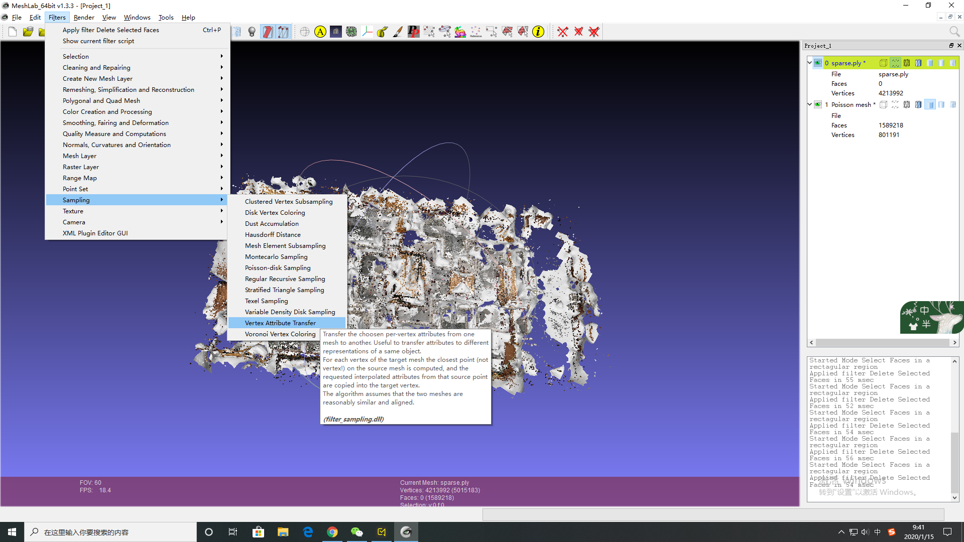Screen dimensions: 964x542
Task: Collapse the Poisson mesh layer details
Action: [809, 104]
